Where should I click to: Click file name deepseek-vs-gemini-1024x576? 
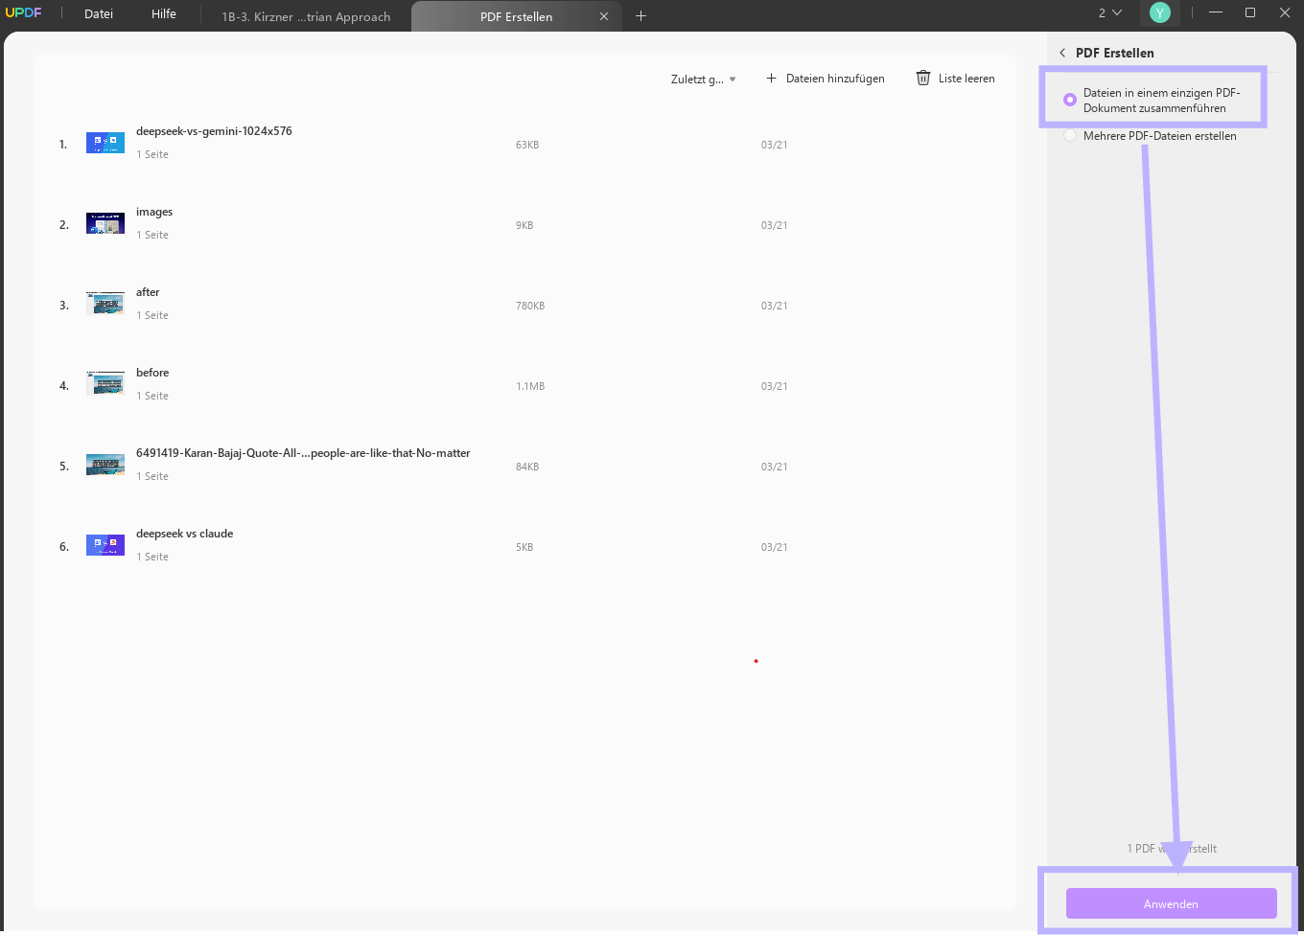click(x=214, y=131)
